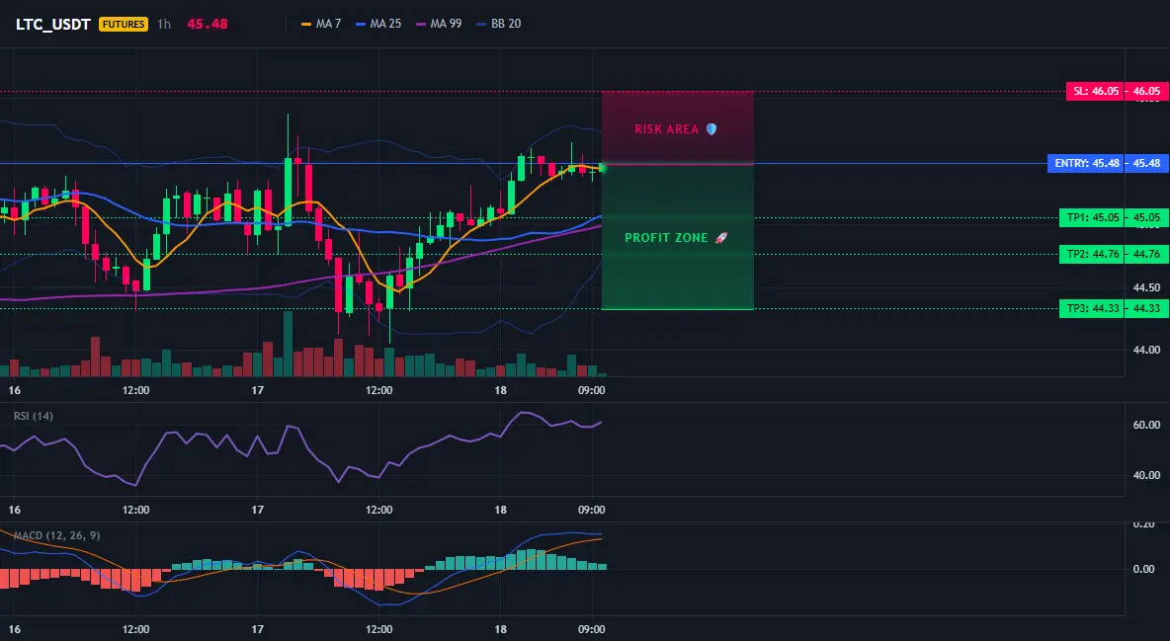
Task: Click the ENTRY: 45.48 price label
Action: pyautogui.click(x=1086, y=163)
